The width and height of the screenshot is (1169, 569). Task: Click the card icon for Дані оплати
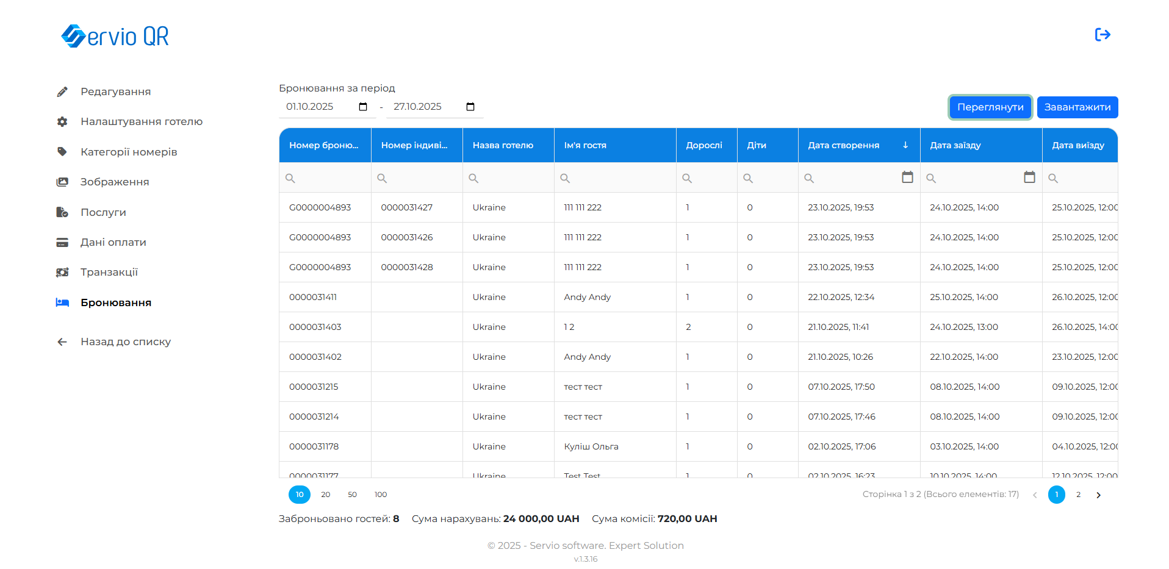tap(62, 242)
